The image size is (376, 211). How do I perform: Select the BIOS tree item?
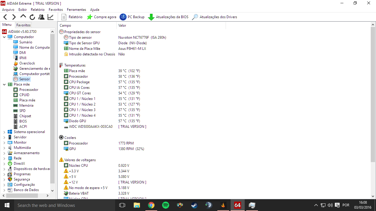click(x=20, y=121)
